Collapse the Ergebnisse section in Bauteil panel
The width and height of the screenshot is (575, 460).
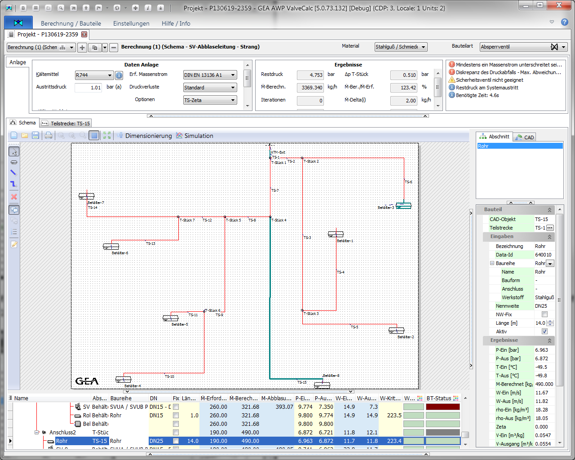point(549,341)
